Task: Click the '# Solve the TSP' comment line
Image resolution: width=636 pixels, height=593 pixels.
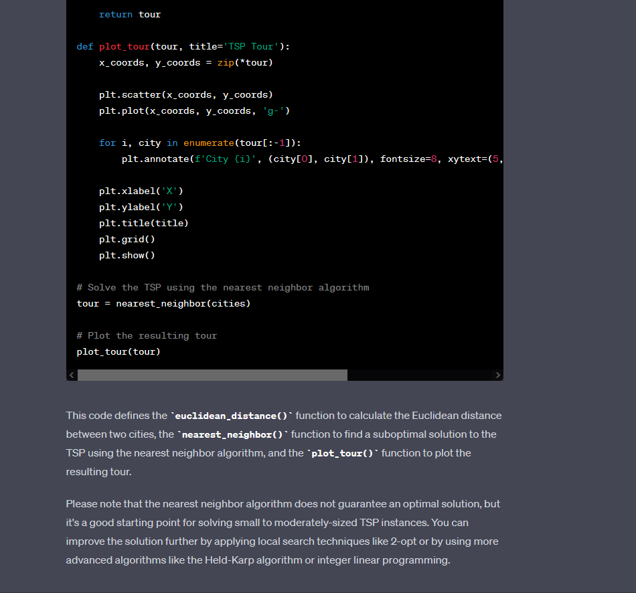Action: [x=223, y=288]
